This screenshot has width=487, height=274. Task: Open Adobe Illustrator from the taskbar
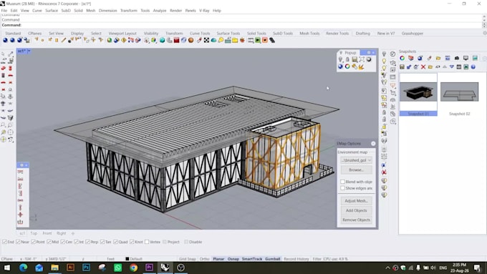coord(70,267)
